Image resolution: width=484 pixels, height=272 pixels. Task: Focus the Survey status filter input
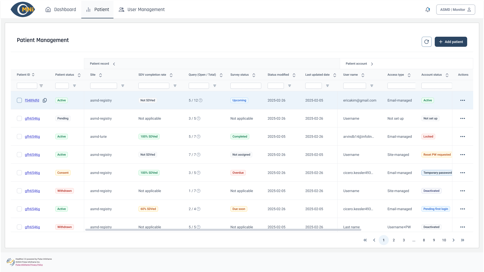[246, 86]
